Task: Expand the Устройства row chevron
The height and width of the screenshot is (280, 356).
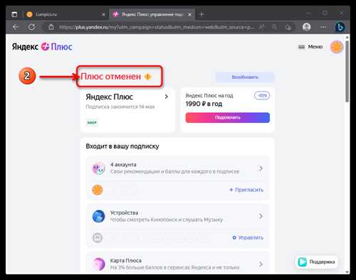Action: click(x=261, y=216)
